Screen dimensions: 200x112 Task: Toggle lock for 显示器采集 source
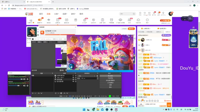pos(76,81)
